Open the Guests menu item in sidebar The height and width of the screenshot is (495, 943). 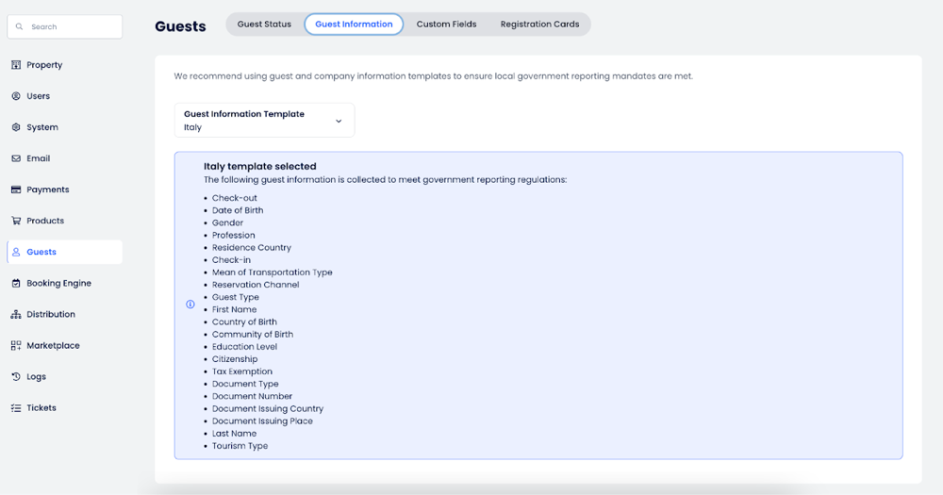pyautogui.click(x=41, y=252)
